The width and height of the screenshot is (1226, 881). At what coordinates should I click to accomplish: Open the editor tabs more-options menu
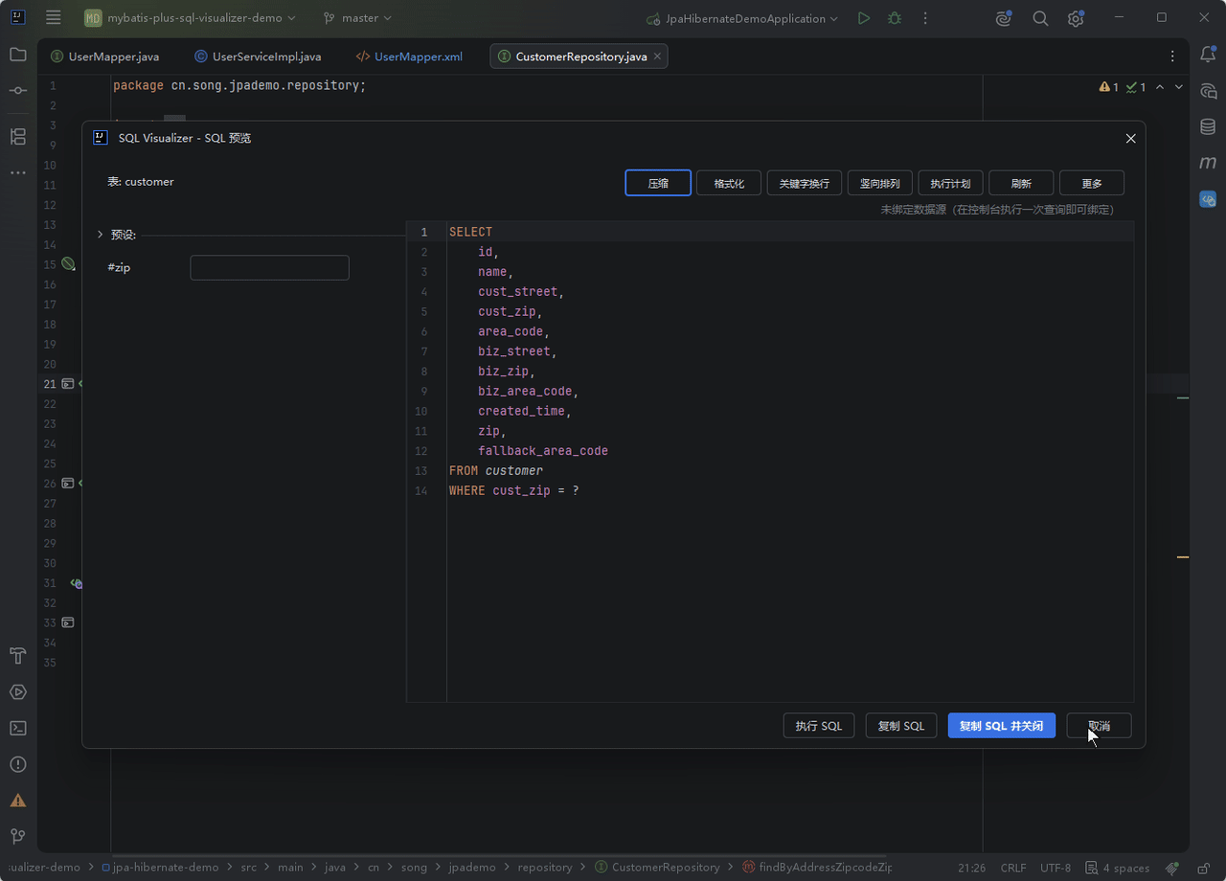pos(1172,56)
